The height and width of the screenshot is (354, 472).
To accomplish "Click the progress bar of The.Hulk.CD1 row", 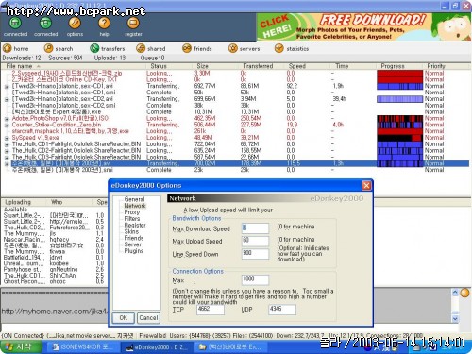I will (399, 144).
